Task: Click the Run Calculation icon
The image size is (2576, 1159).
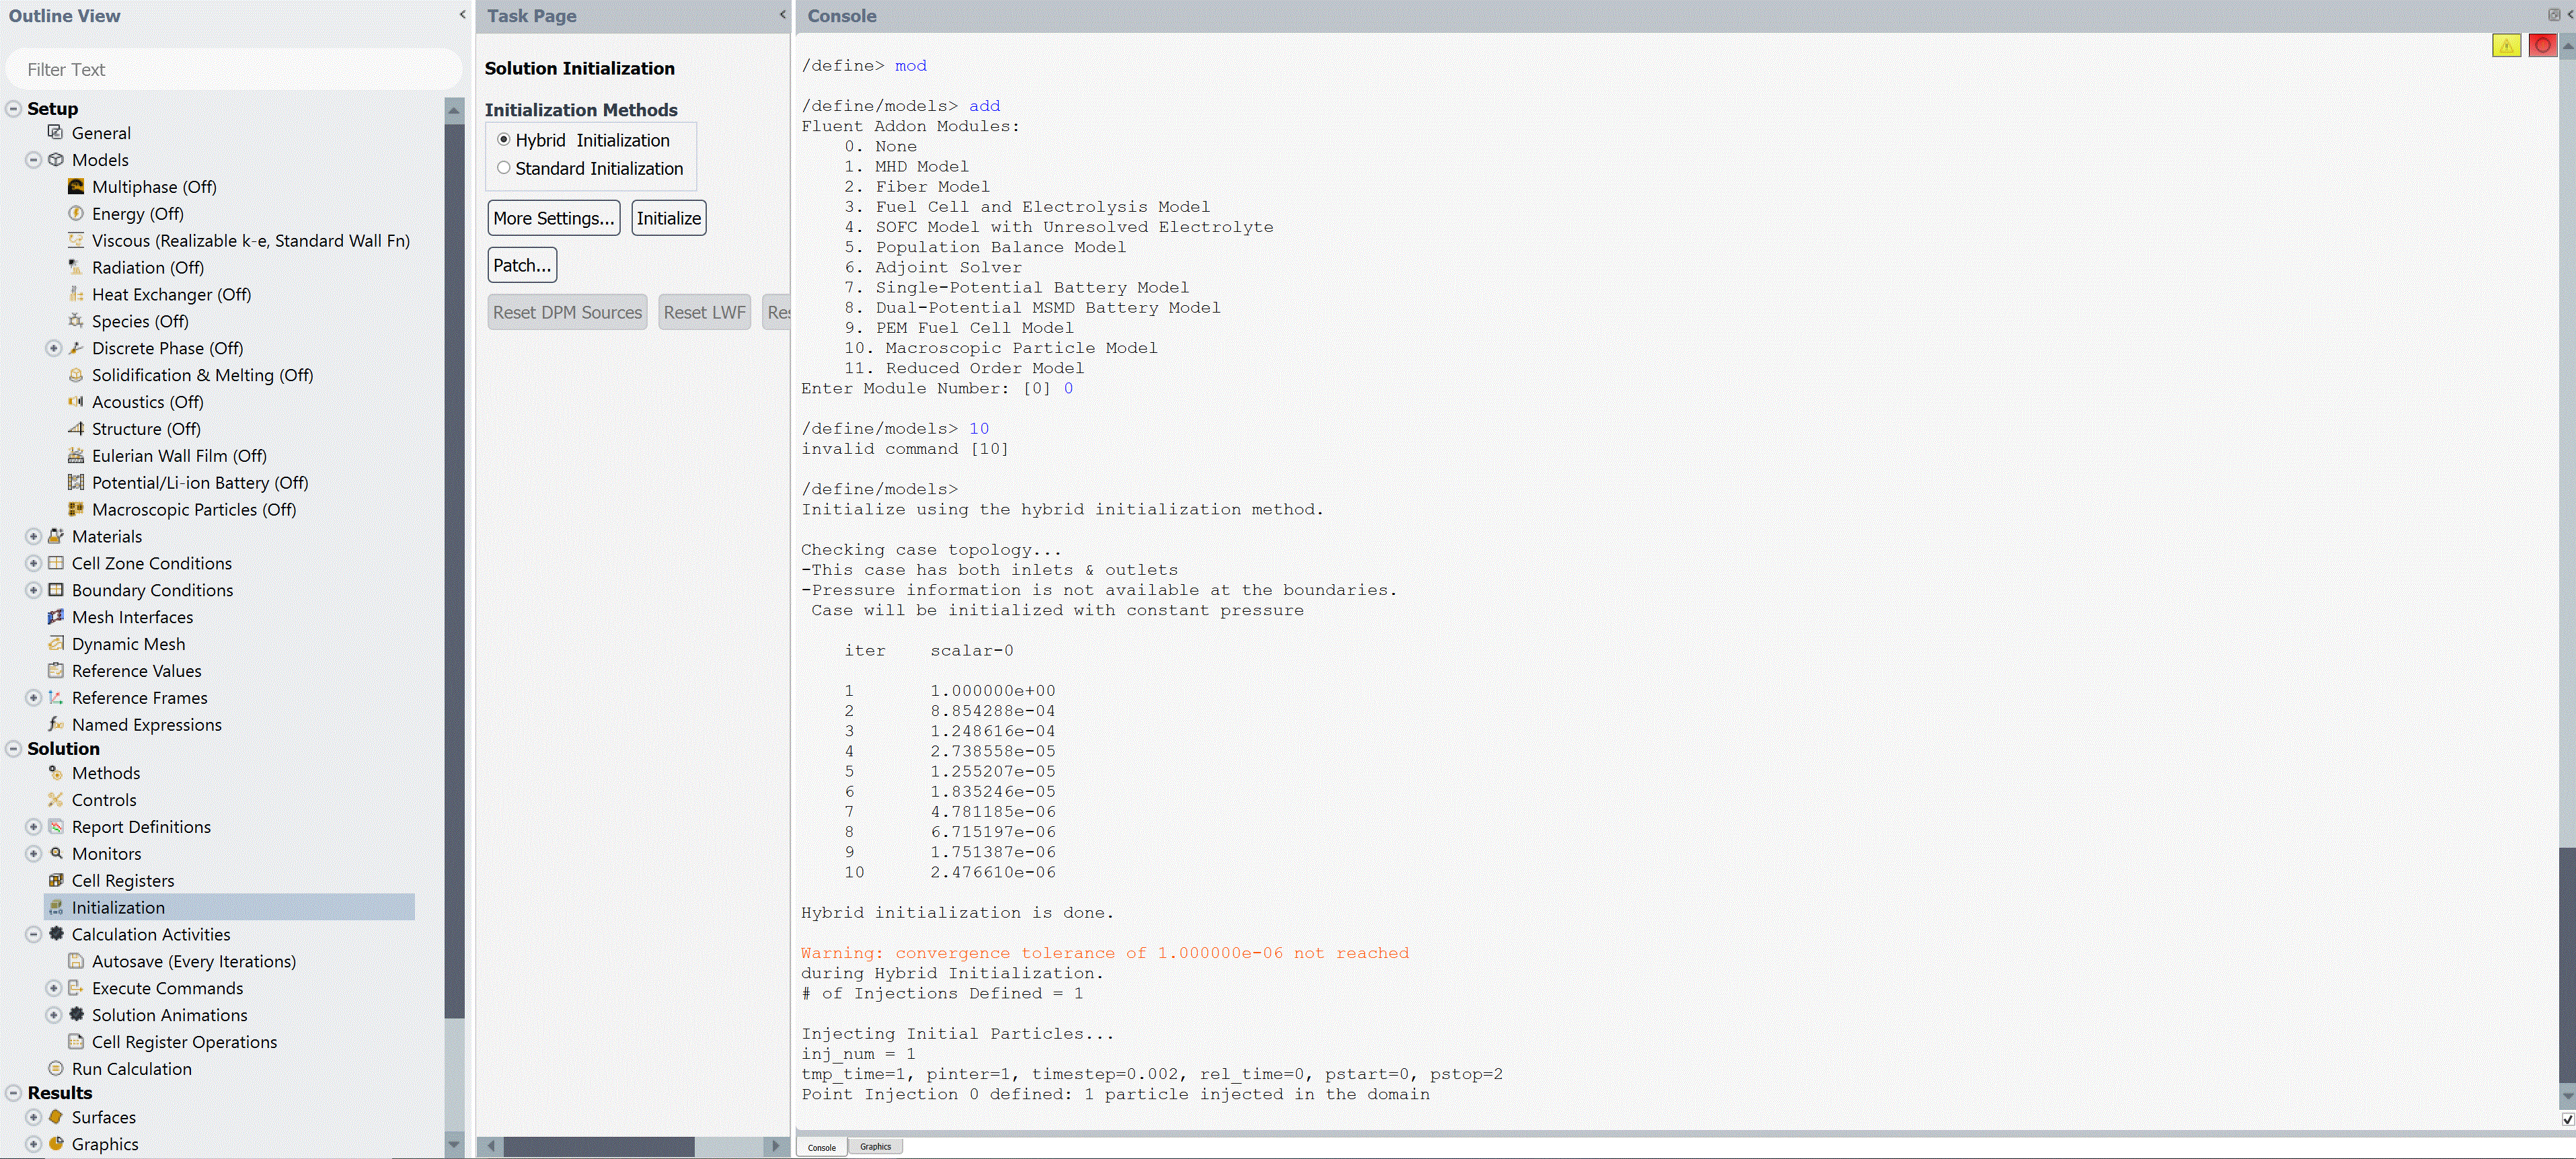Action: 56,1069
